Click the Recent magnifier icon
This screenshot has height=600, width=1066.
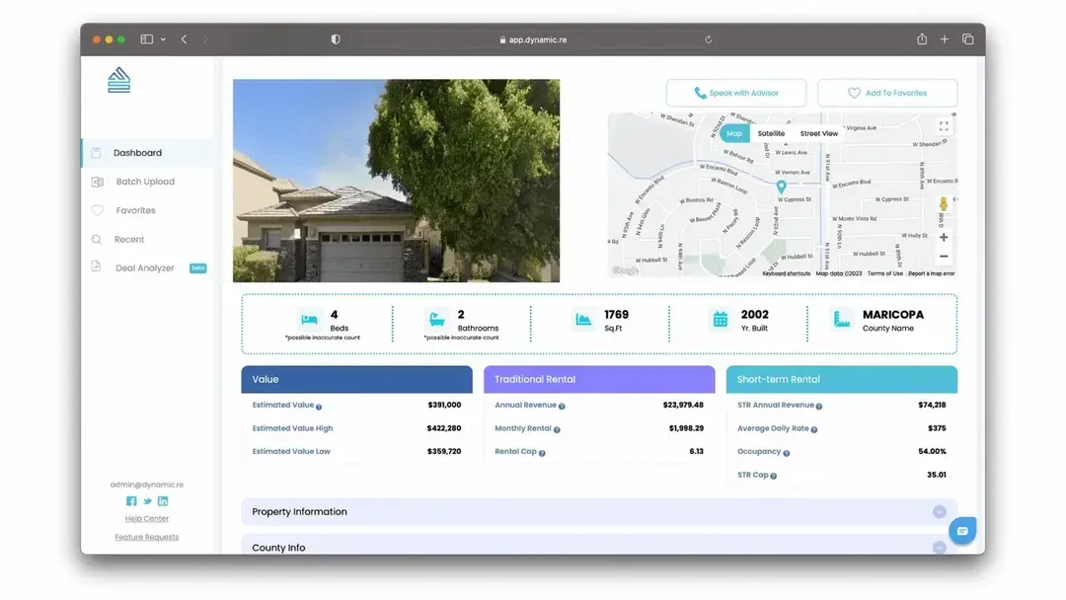pos(97,239)
